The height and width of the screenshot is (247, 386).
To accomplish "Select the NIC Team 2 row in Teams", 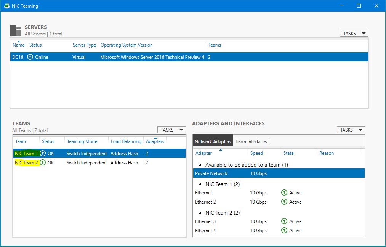I will 99,162.
